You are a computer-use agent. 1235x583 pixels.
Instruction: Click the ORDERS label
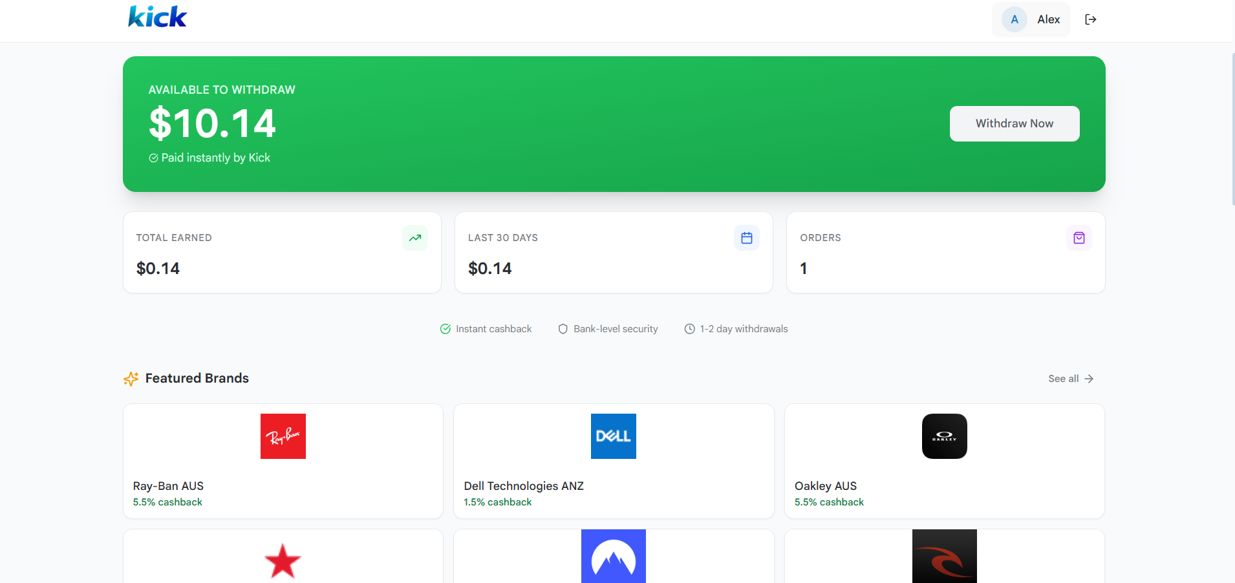point(821,238)
